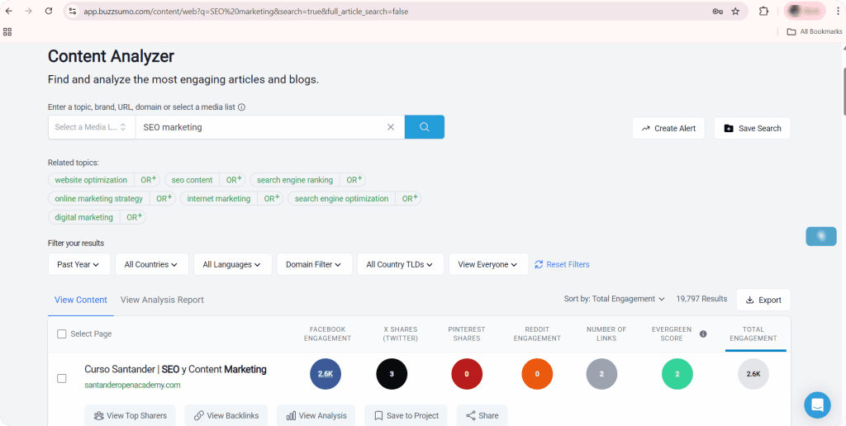
Task: Select related topic search engine optimization
Action: click(x=341, y=199)
